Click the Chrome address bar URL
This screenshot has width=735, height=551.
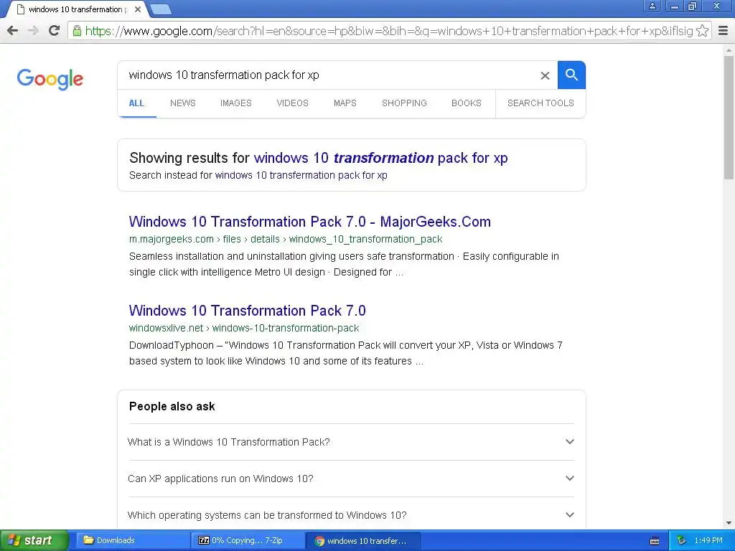click(388, 31)
